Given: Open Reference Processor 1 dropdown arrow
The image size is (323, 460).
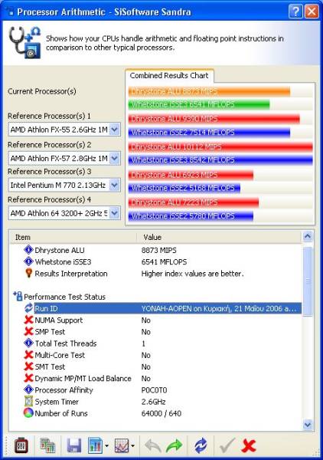Looking at the screenshot, I should click(115, 129).
